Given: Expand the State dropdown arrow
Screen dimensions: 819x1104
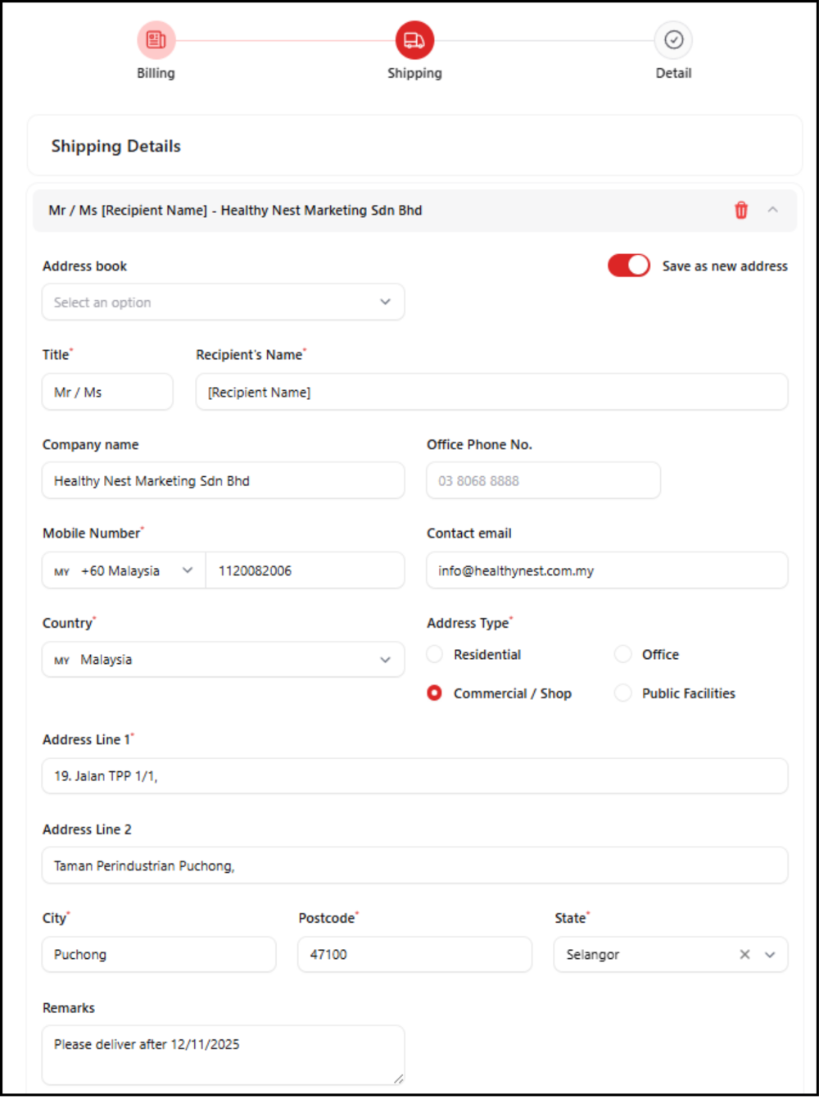Looking at the screenshot, I should [770, 954].
